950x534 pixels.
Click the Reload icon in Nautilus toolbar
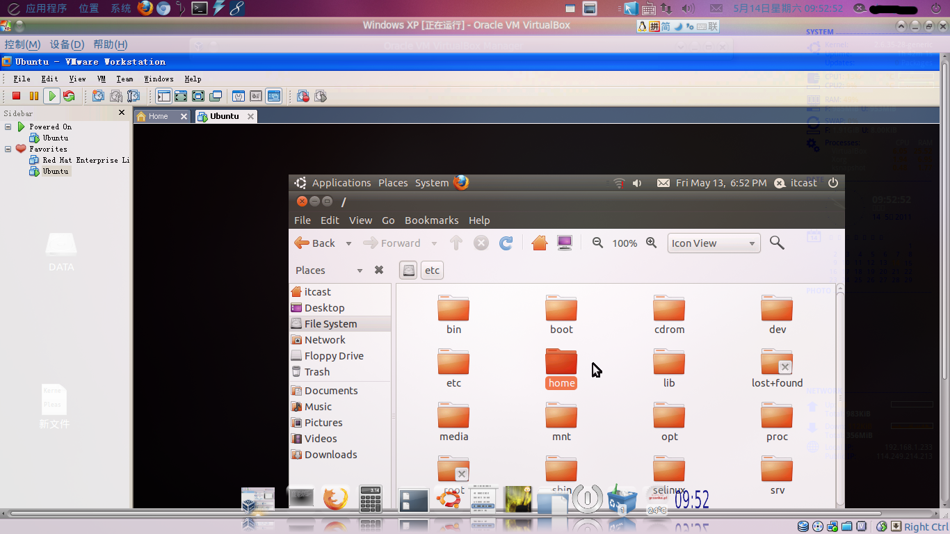pyautogui.click(x=506, y=243)
